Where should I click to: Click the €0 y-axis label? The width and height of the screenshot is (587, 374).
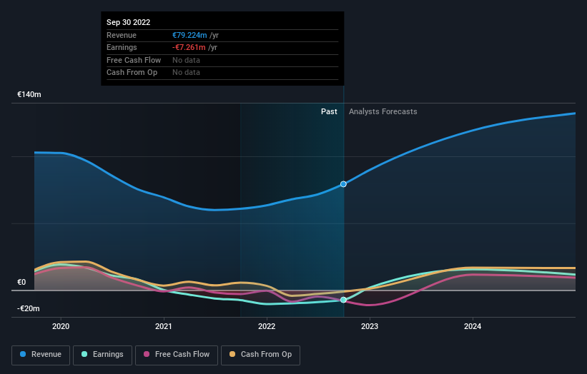click(21, 283)
